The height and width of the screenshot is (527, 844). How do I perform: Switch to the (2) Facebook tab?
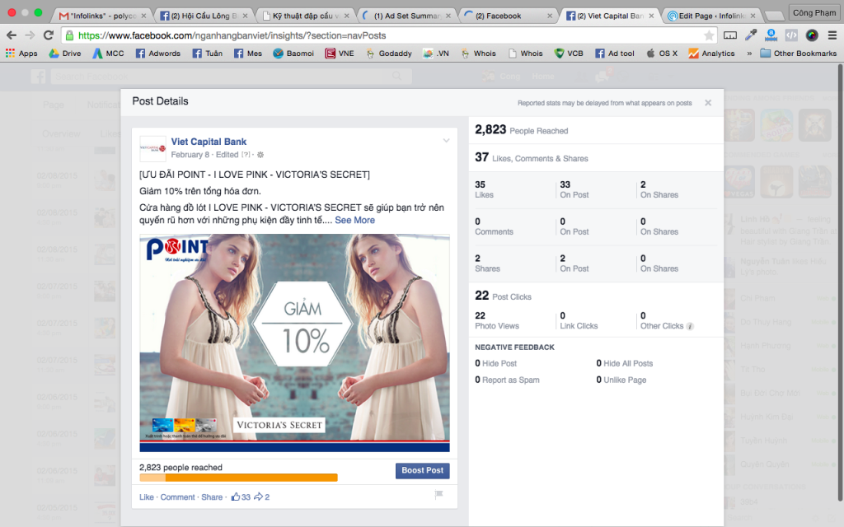(508, 16)
